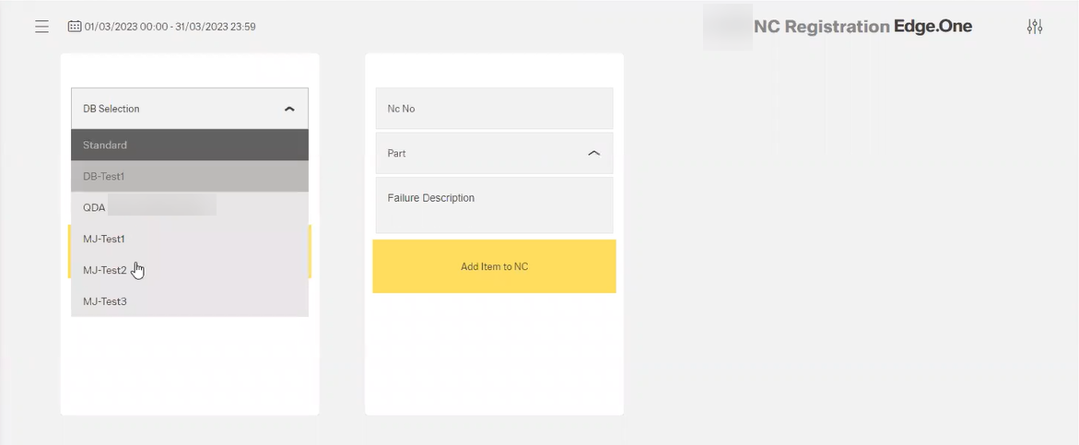Open the Part dropdown field
This screenshot has width=1079, height=445.
click(494, 154)
